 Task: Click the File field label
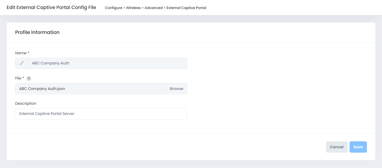click(18, 78)
